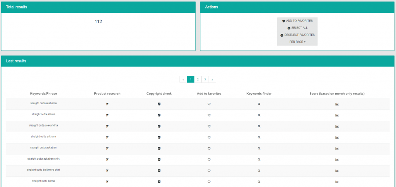Favorite straight outta azkaban with heart
Screen dimensions: 396x187
(209, 148)
